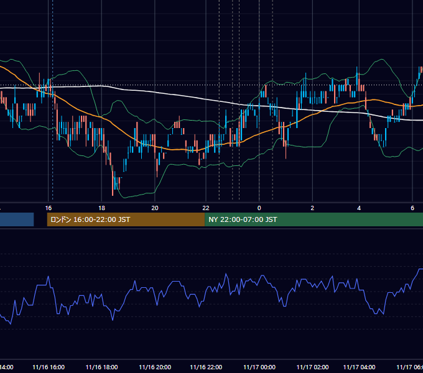Click the 11/17 02:00 time label

(x=312, y=367)
